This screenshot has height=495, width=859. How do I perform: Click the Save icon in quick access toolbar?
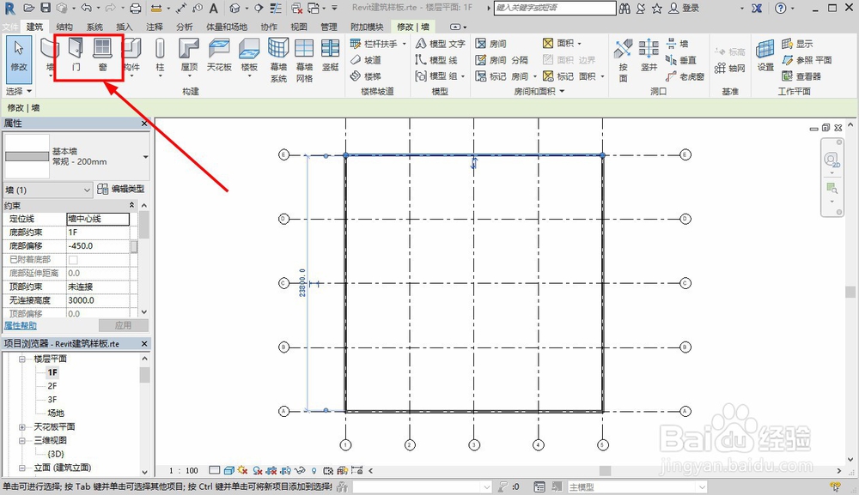tap(46, 8)
